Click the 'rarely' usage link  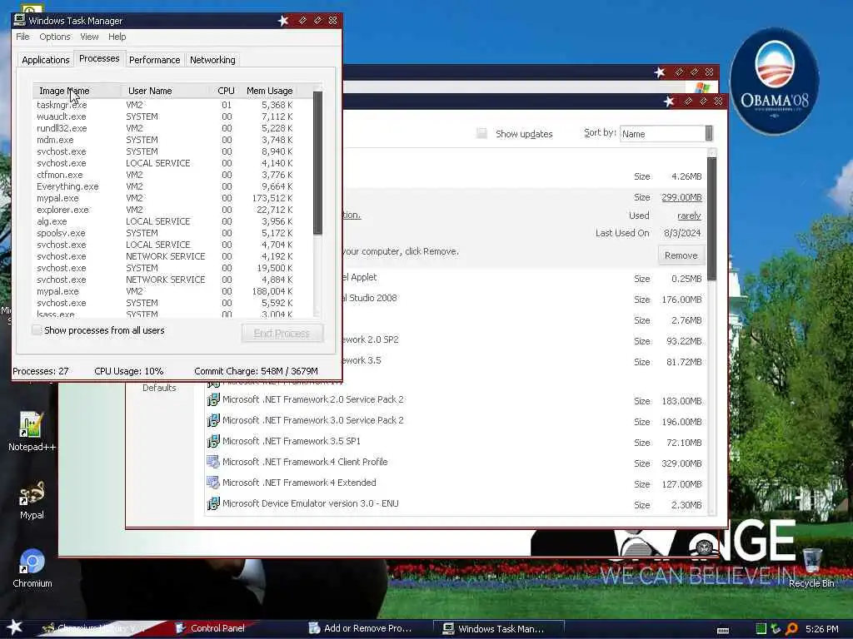[x=689, y=215]
